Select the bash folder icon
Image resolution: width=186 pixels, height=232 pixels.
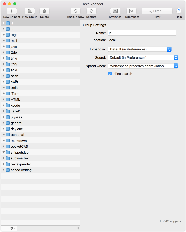[x=8, y=76]
